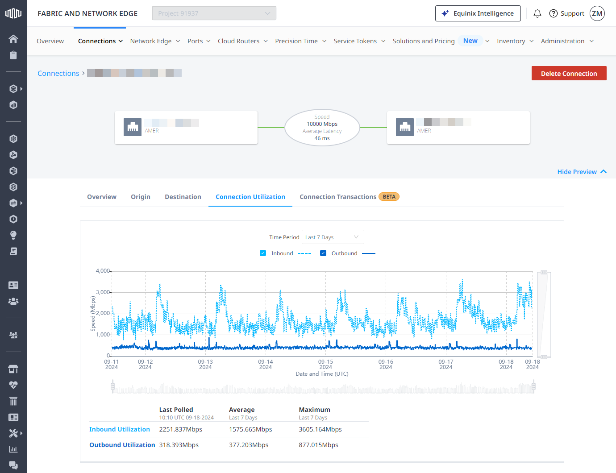Click left handle of chart range slider
Image resolution: width=616 pixels, height=473 pixels.
click(113, 386)
